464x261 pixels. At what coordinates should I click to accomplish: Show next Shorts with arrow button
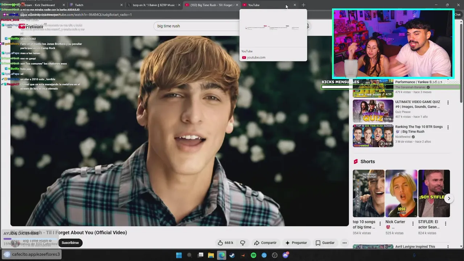(449, 198)
